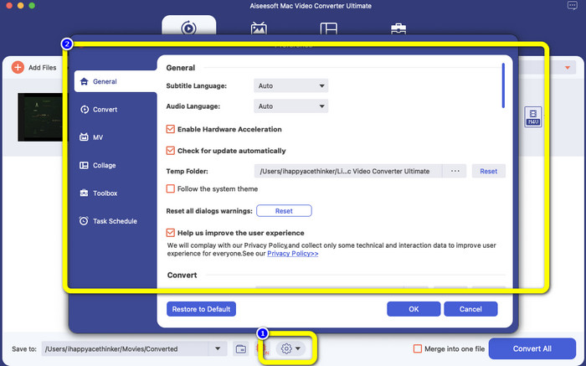Uncheck Help us improve the user experience
Viewport: 586px width, 366px height.
tap(171, 233)
